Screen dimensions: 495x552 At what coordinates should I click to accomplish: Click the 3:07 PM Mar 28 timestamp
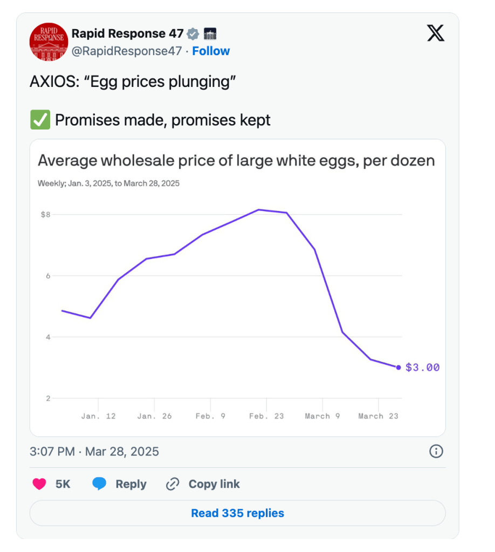click(x=94, y=451)
